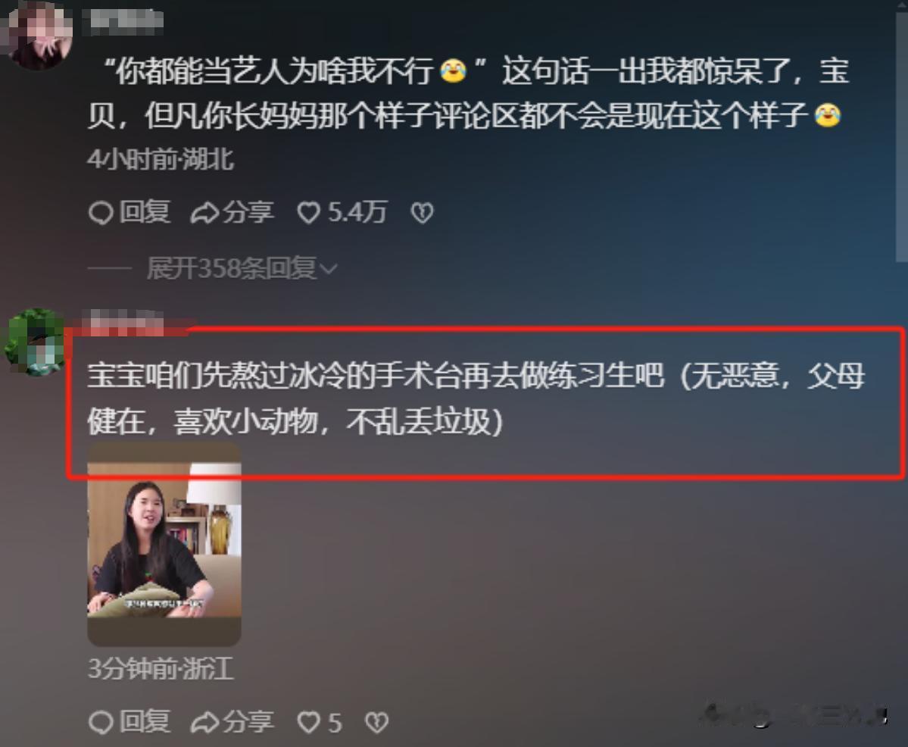Click reply bubble icon on first comment
The image size is (908, 747).
(x=101, y=213)
